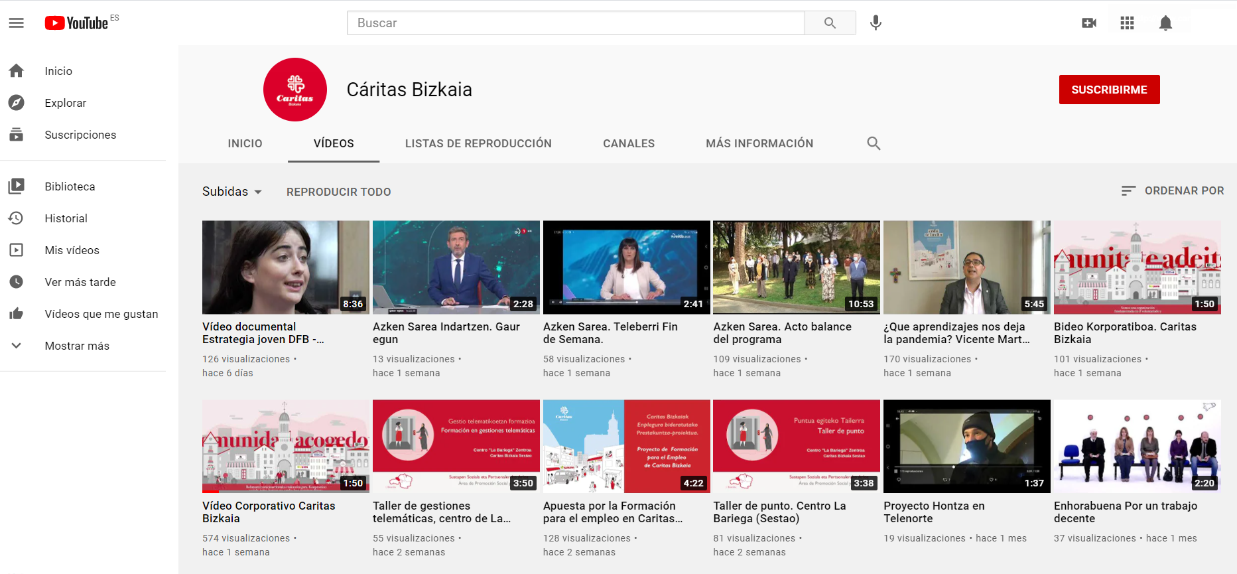Open Azken Sarea Indartzen thumbnail
1237x574 pixels.
coord(456,267)
